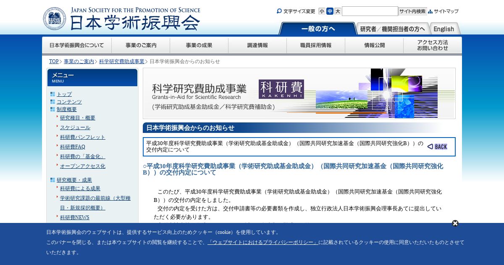The height and width of the screenshot is (265, 504).
Task: Click the blue square icon beside 制度概要
Action: [52, 109]
